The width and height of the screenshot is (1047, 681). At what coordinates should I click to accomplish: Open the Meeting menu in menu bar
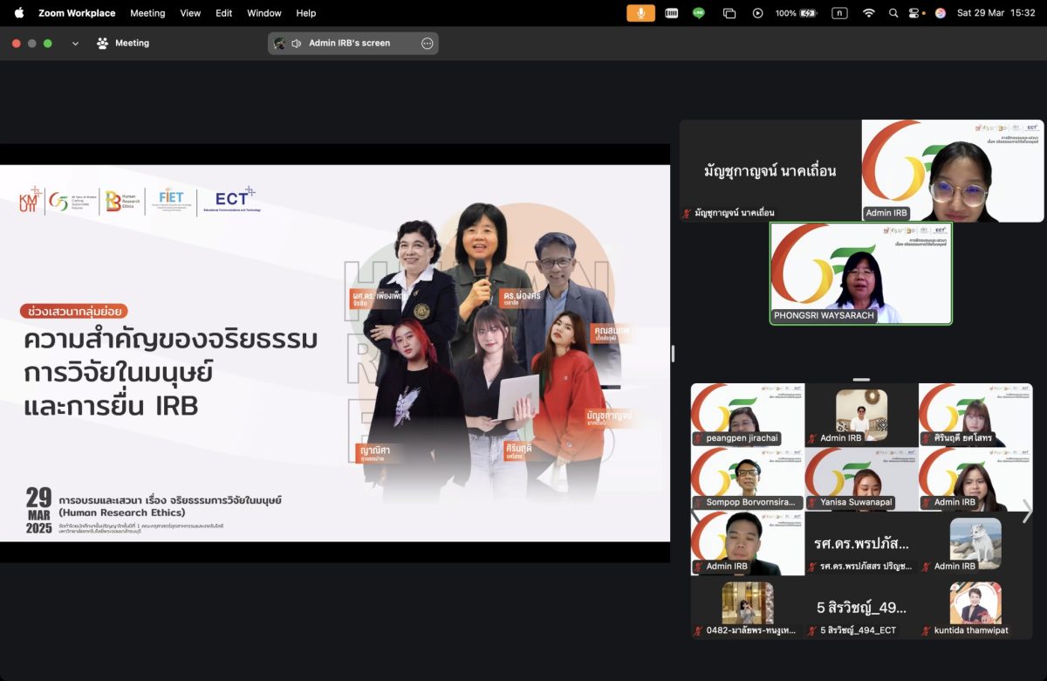(x=147, y=13)
